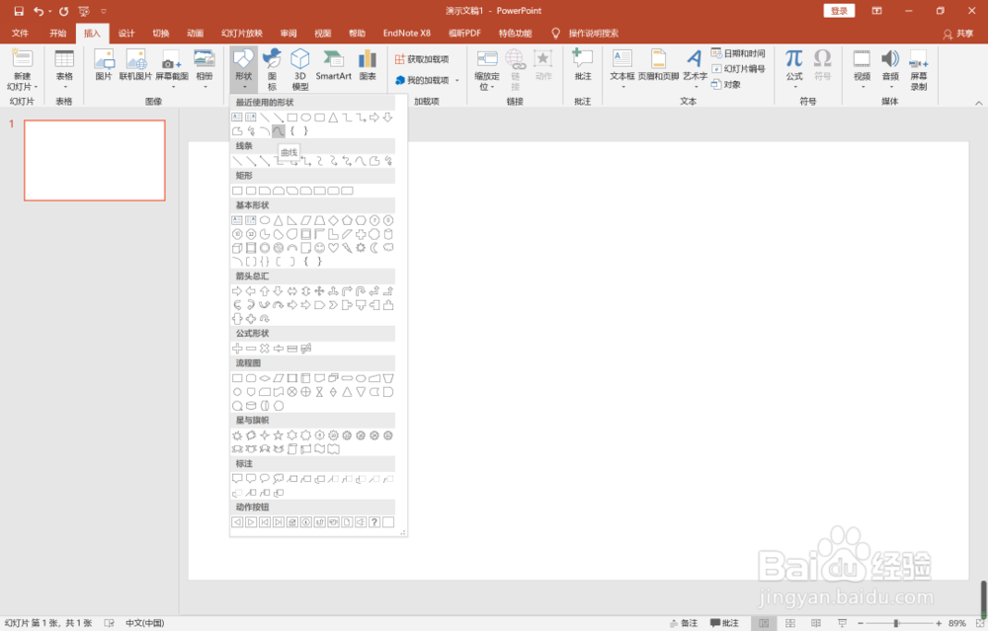Screen dimensions: 988x631
Task: Choose the heart shape in basic shapes
Action: [x=333, y=248]
